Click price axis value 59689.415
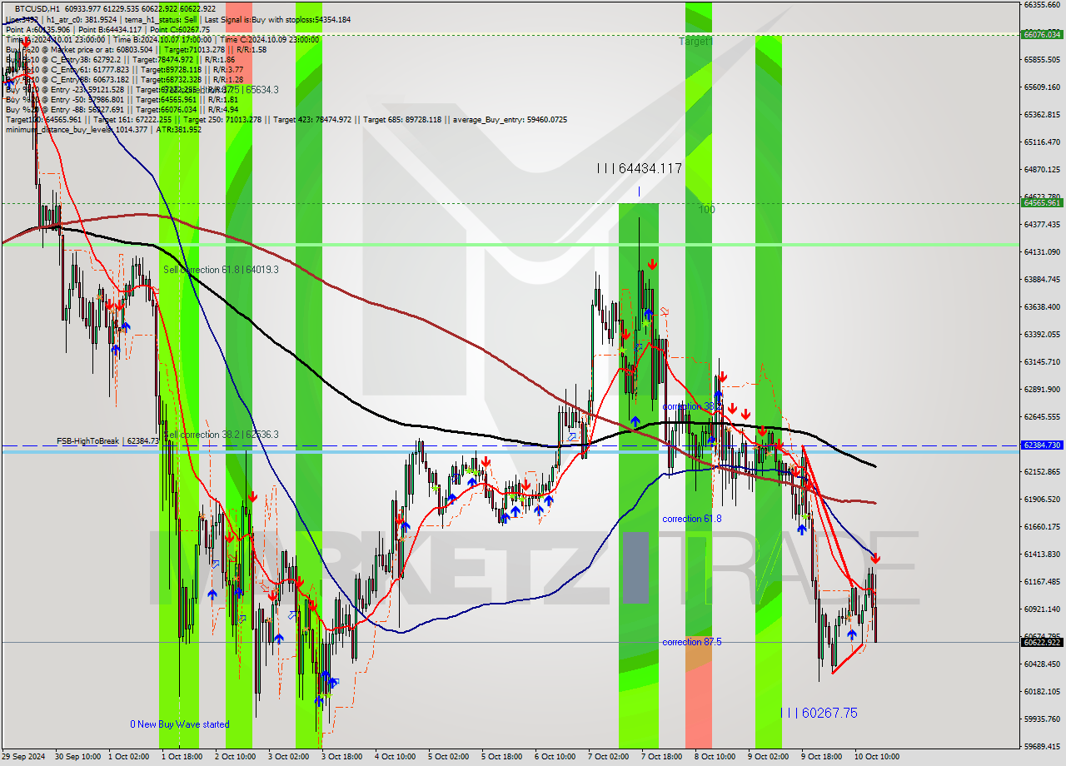1066x766 pixels. pyautogui.click(x=1042, y=747)
